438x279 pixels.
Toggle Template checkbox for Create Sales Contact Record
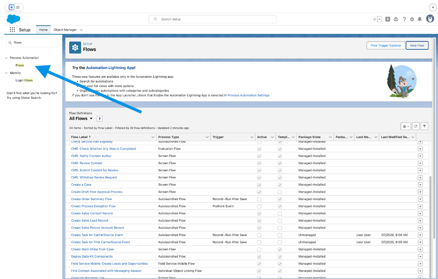tap(280, 213)
